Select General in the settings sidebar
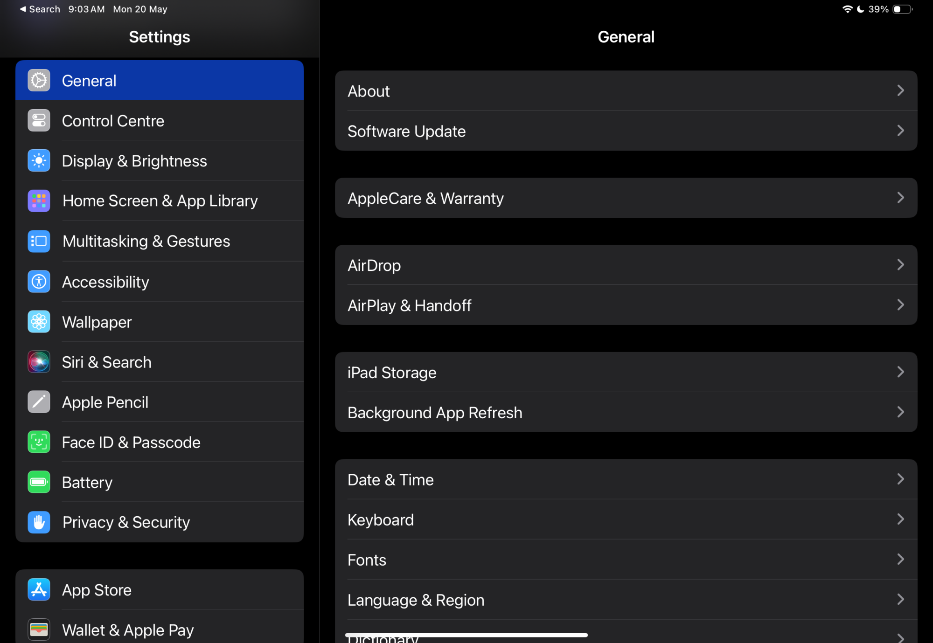This screenshot has height=643, width=933. point(160,80)
